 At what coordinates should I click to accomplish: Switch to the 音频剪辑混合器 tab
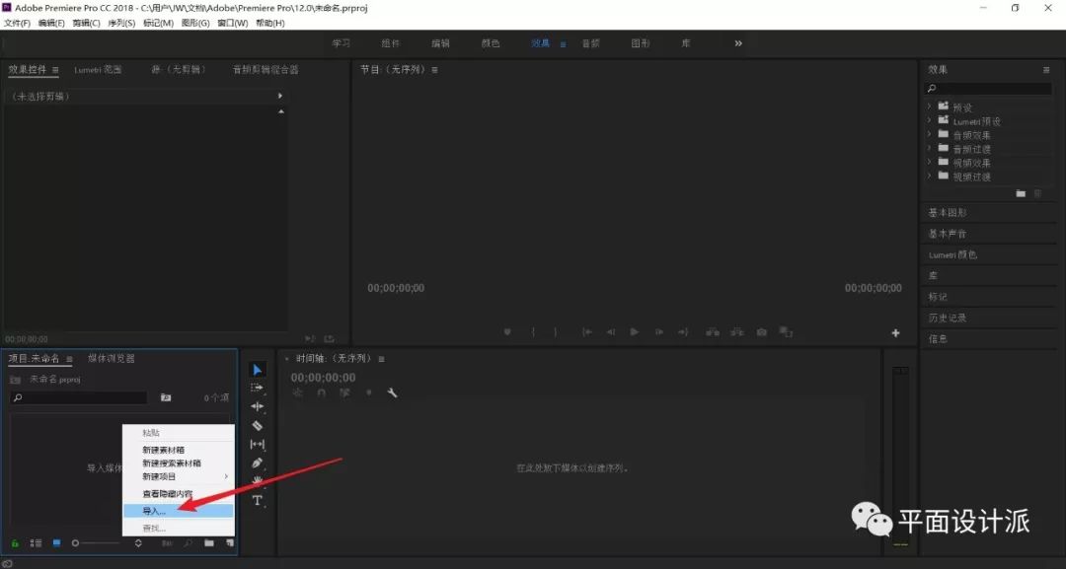(266, 69)
